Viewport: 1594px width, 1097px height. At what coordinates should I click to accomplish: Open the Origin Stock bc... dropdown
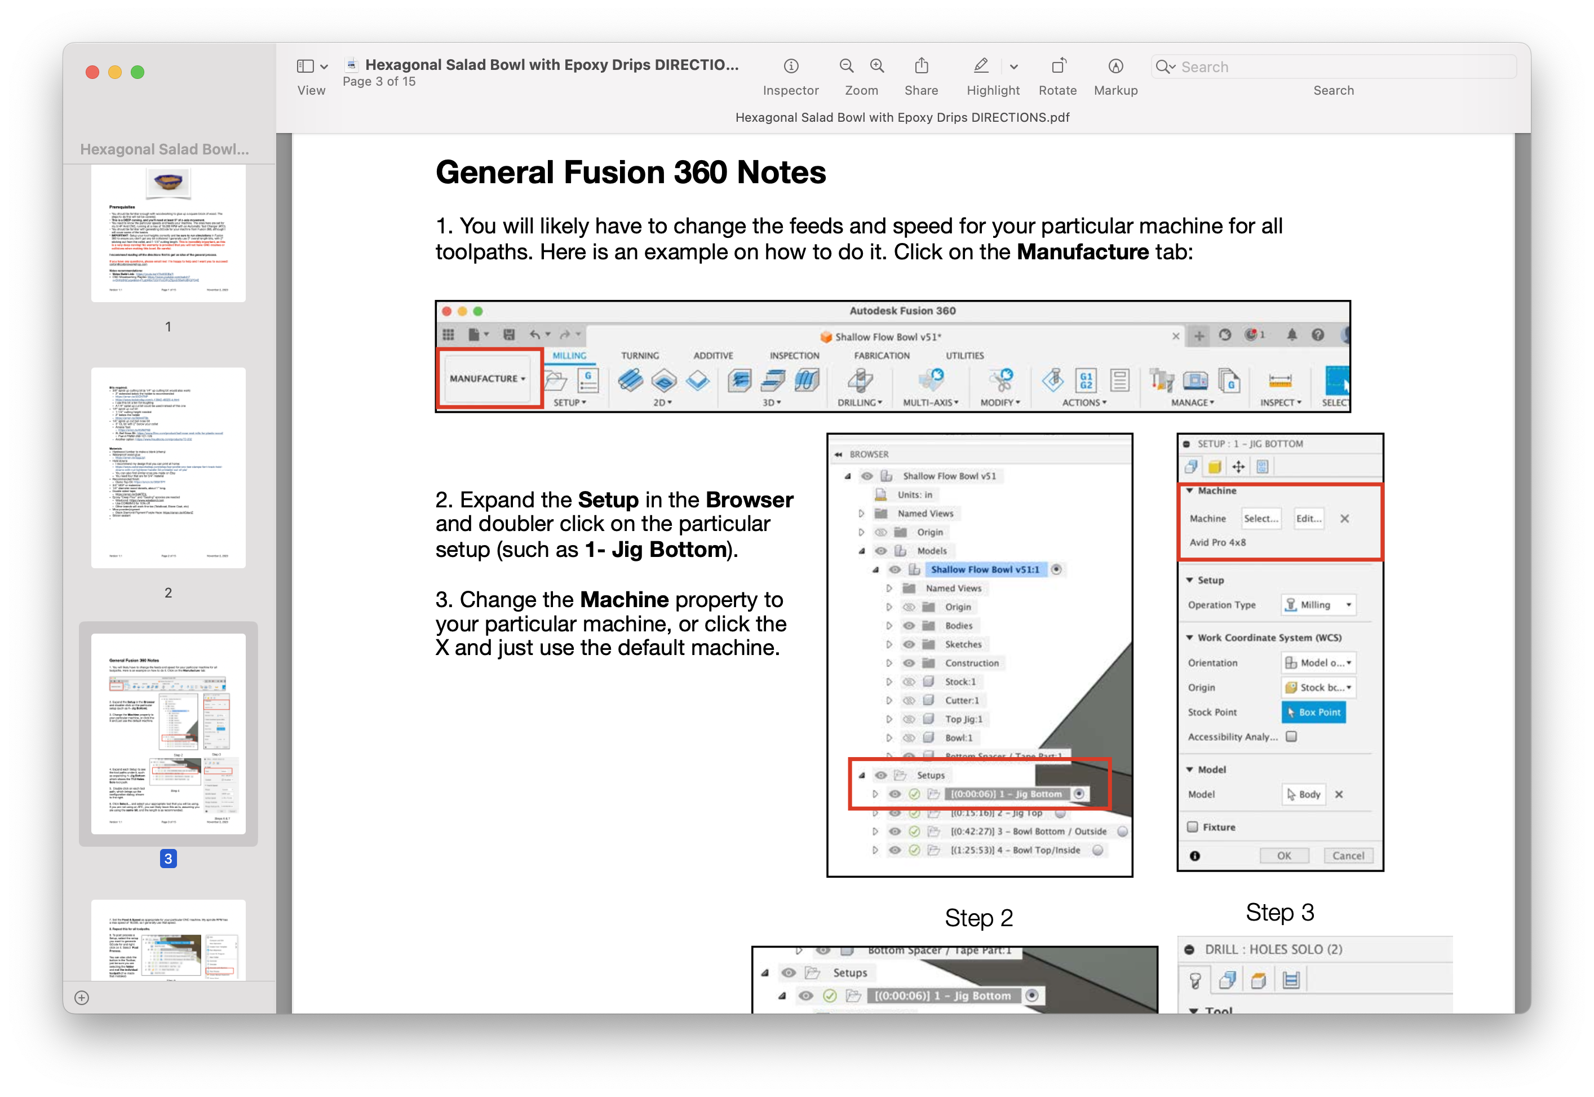1318,687
